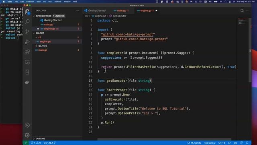Open the device panel below Remote Explorer

click(27, 72)
